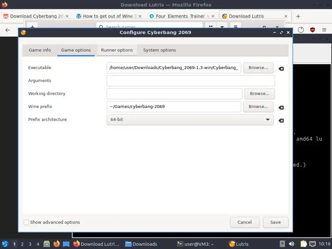
Task: Launch the file manager from the taskbar drawer icon
Action: [x=47, y=244]
